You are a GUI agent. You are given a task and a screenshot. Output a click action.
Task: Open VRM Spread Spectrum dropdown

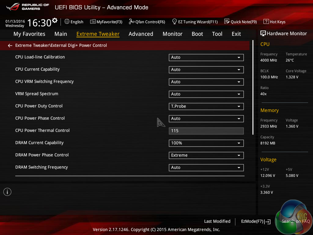coord(206,94)
